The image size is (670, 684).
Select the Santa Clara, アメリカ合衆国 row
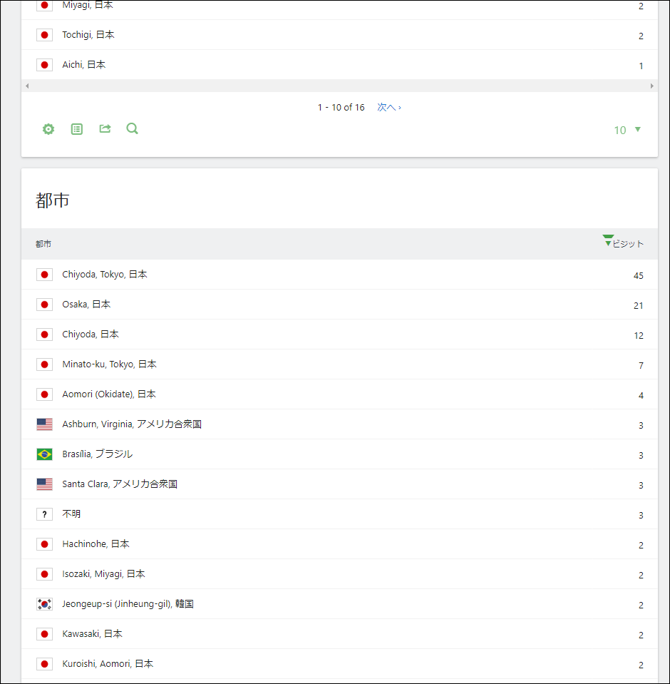pyautogui.click(x=120, y=484)
